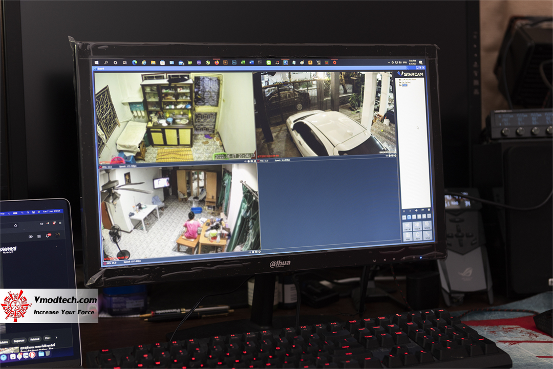The height and width of the screenshot is (369, 553).
Task: Open the YouTube apps grid on the laptop
Action: (39, 236)
